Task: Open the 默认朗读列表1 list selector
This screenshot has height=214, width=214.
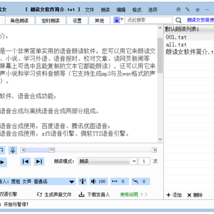Action: 189,29
